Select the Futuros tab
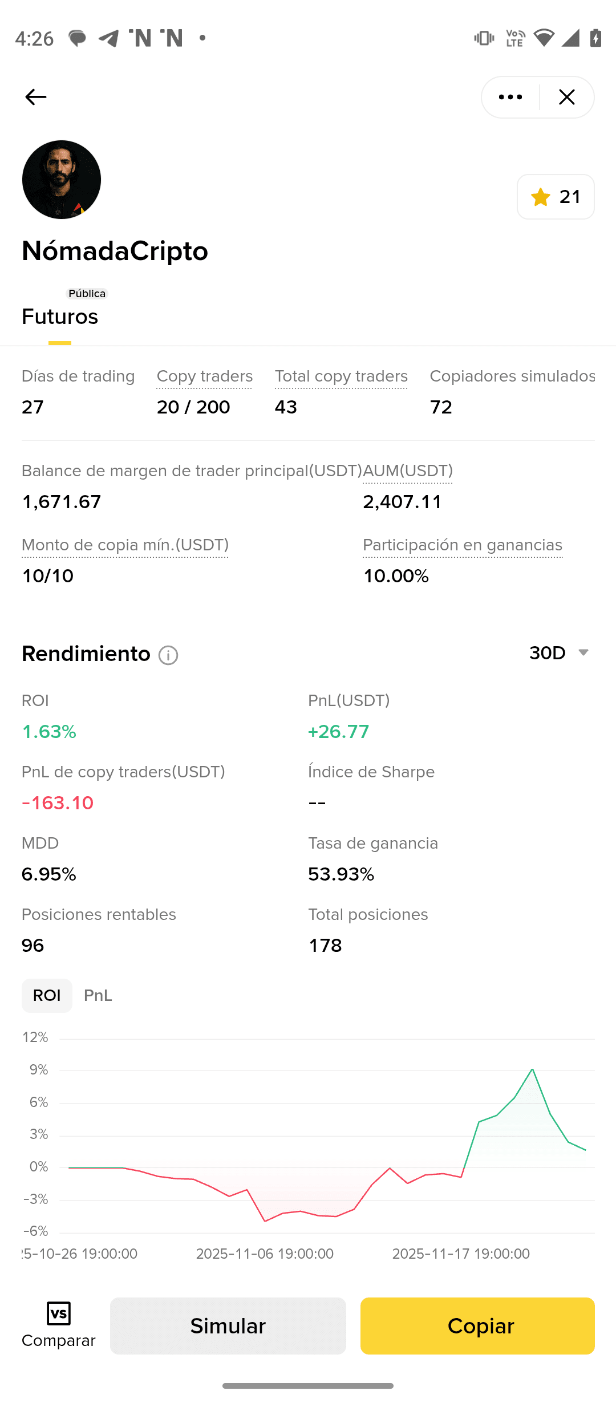 (60, 317)
